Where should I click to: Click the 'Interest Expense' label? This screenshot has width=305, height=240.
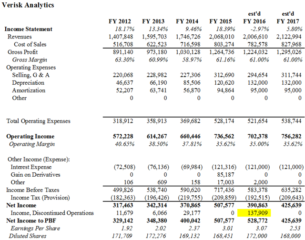tap(31, 167)
